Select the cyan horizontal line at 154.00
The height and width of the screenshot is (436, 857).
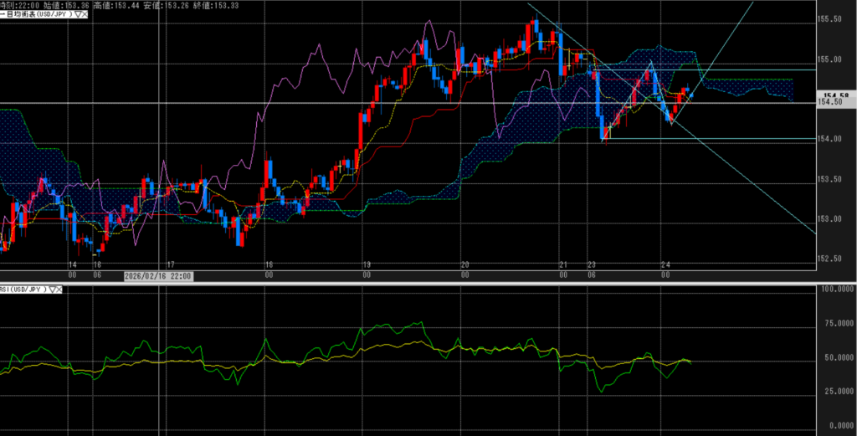(753, 138)
